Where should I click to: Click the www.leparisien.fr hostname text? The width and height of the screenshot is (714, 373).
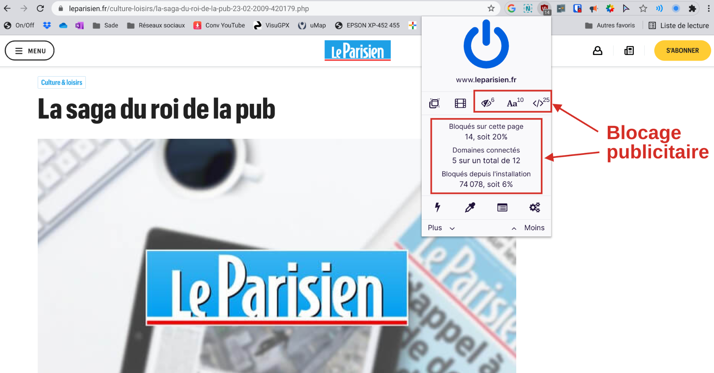(x=486, y=80)
